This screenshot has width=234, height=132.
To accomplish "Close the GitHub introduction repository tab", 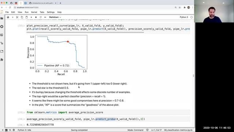I will [x=56, y=3].
